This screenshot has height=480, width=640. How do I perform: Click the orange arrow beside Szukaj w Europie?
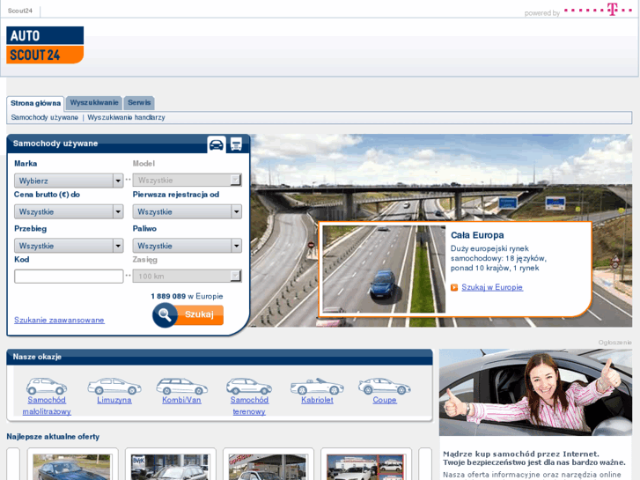click(454, 288)
